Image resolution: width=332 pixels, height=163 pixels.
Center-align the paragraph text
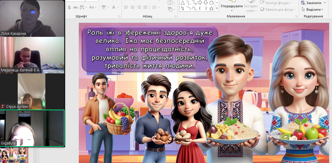coord(133,7)
